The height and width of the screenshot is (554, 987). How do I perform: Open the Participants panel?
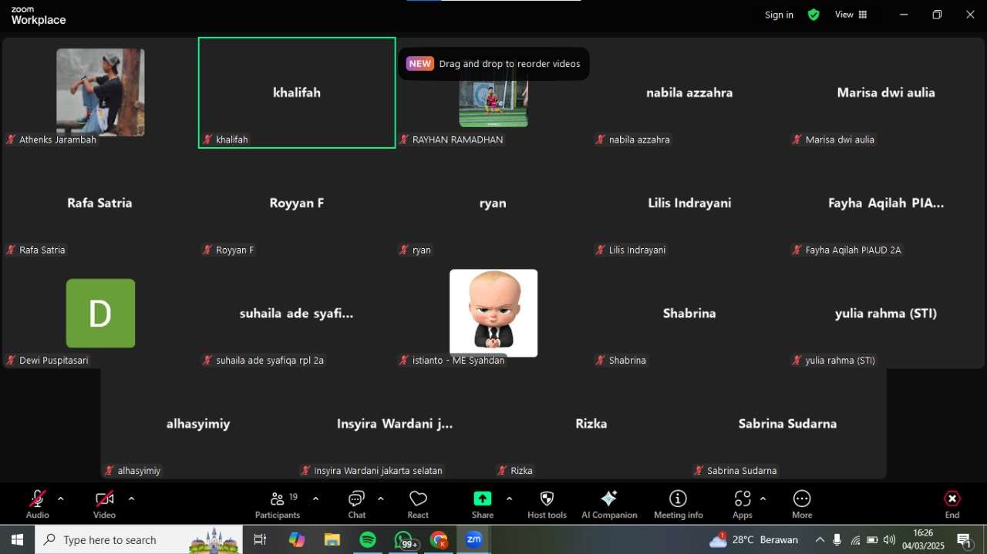(278, 504)
